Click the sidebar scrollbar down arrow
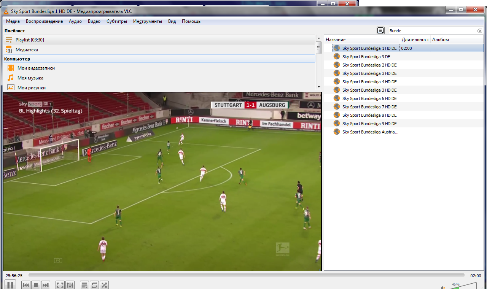The image size is (487, 289). (319, 87)
